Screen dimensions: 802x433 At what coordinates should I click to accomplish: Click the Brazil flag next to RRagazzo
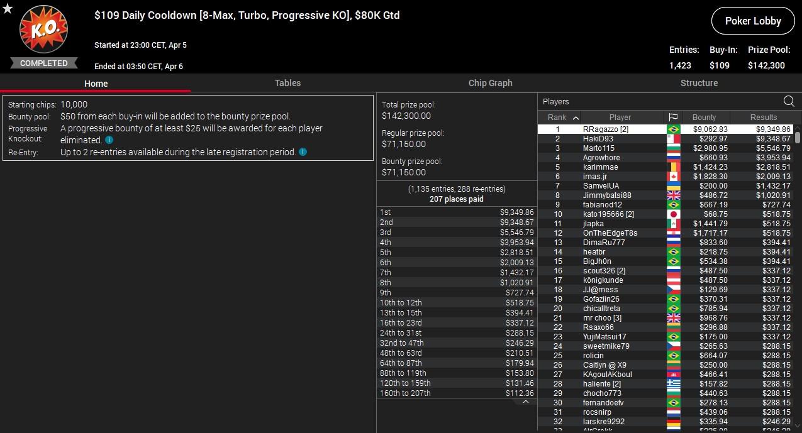673,129
